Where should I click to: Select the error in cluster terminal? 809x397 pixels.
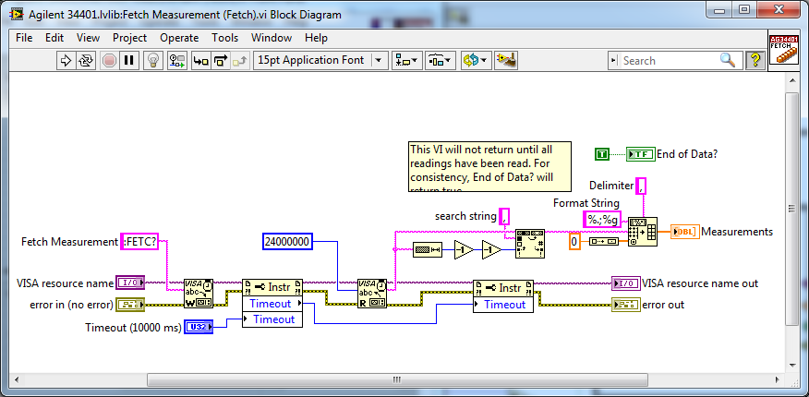pyautogui.click(x=130, y=305)
